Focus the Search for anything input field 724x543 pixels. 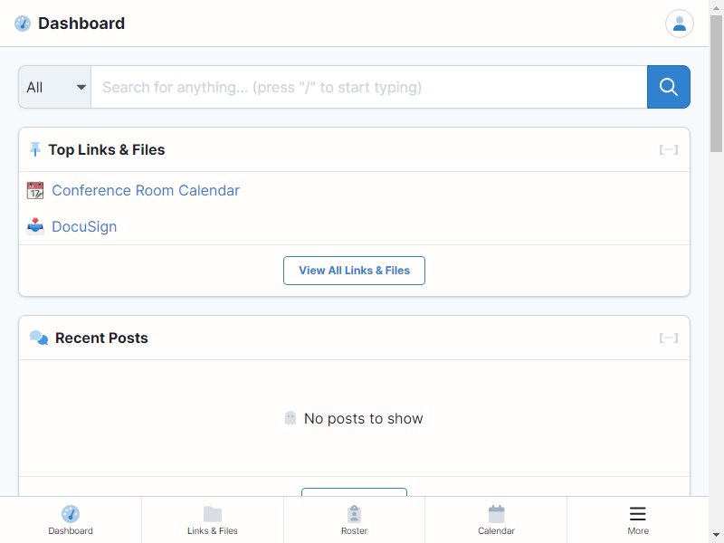pyautogui.click(x=369, y=87)
